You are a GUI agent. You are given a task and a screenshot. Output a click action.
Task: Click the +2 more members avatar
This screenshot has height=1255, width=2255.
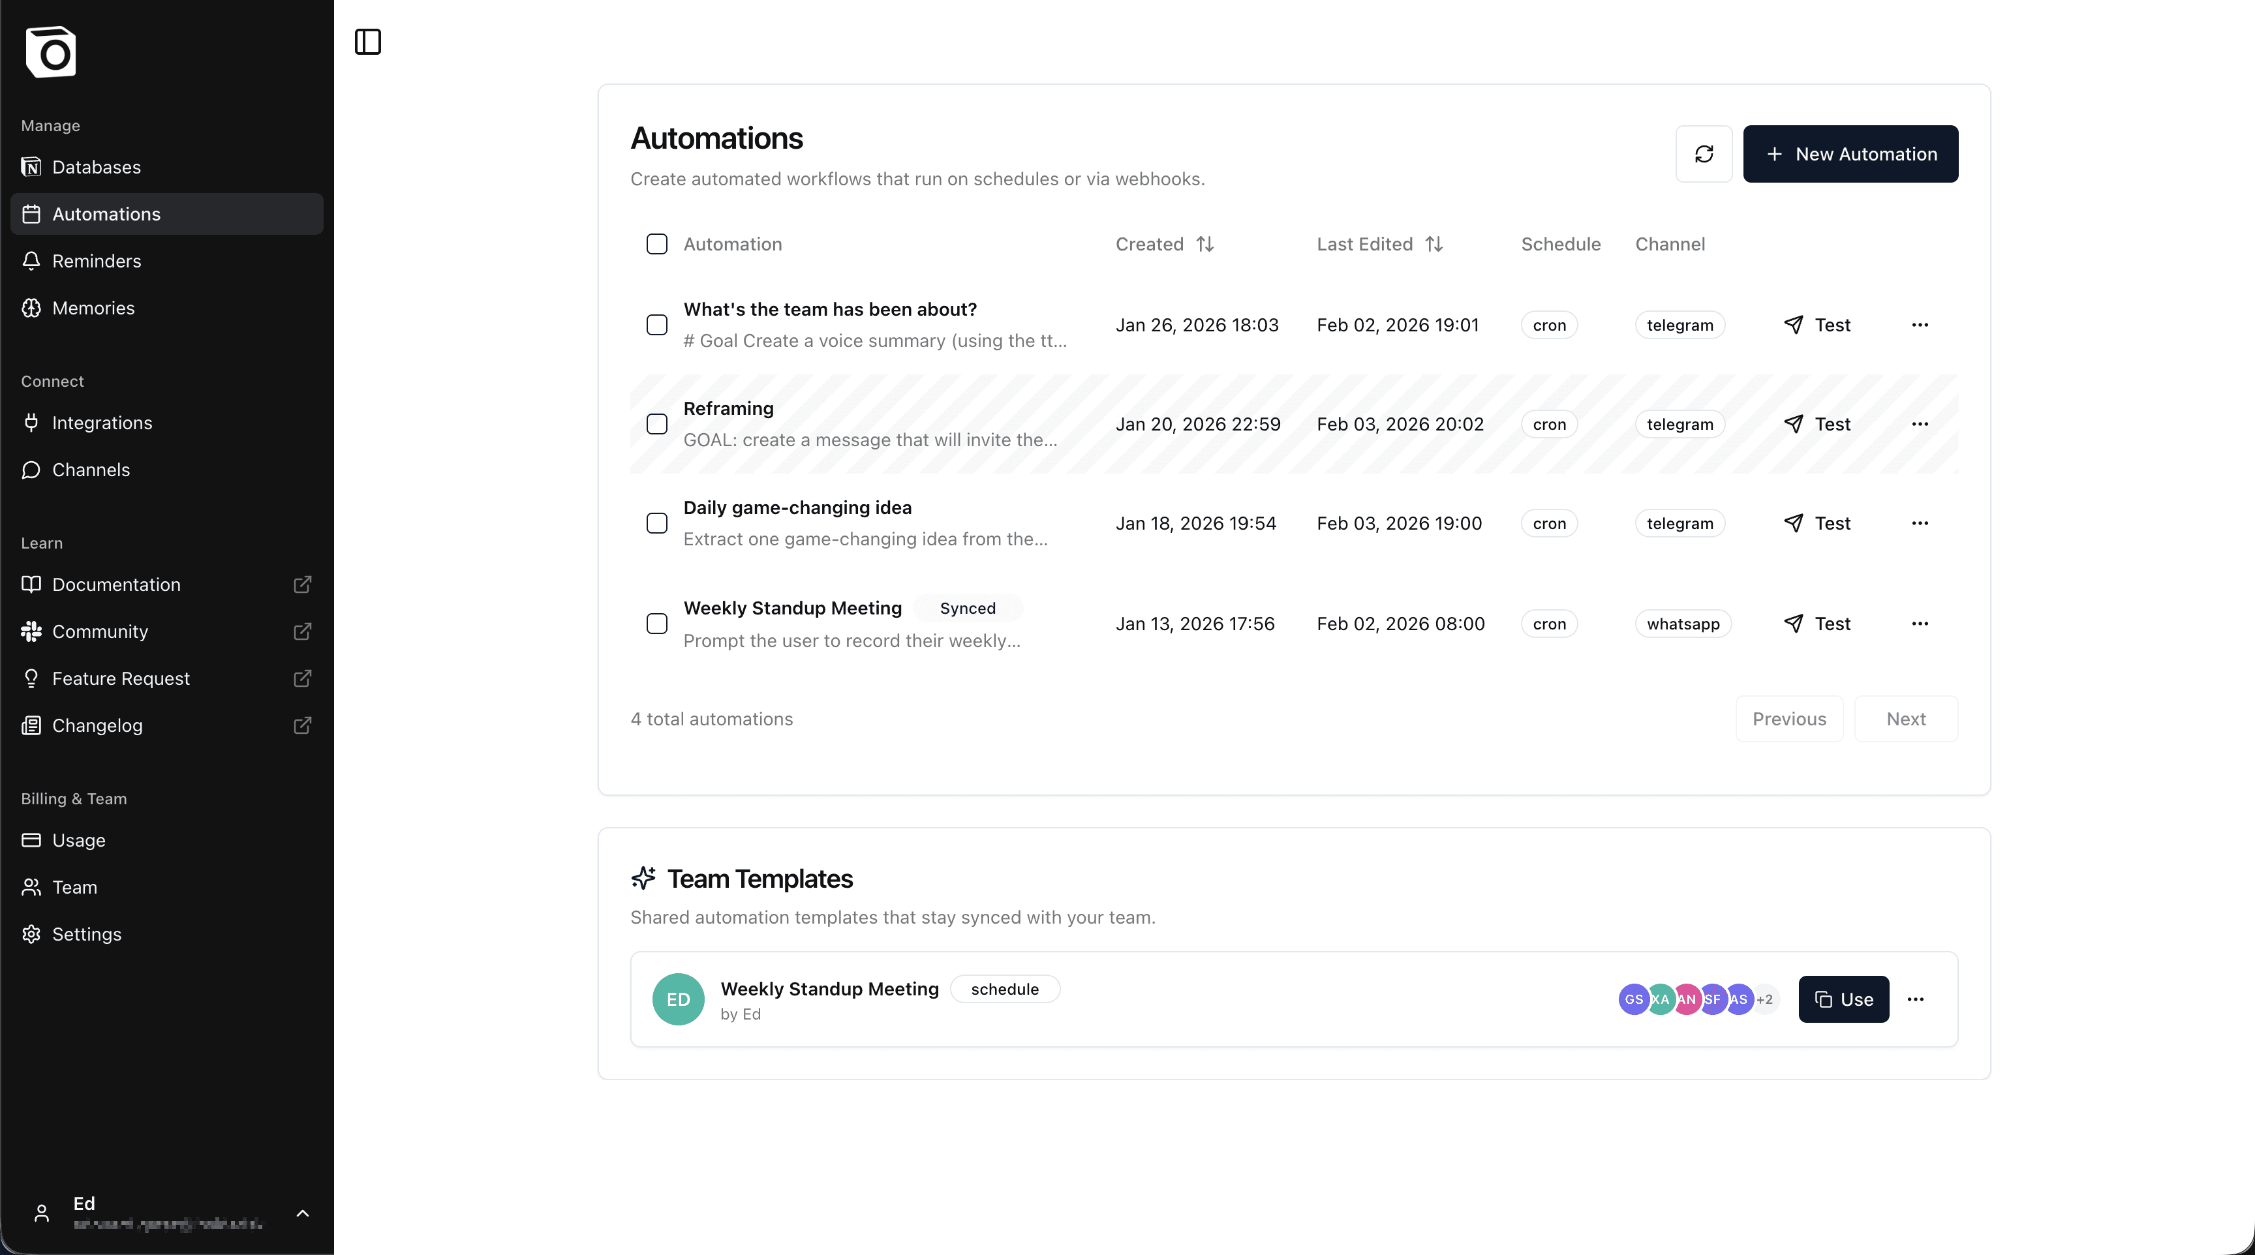pyautogui.click(x=1766, y=999)
